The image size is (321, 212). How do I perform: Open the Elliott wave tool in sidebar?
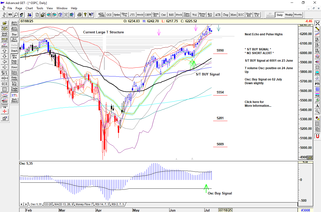(x=5, y=45)
